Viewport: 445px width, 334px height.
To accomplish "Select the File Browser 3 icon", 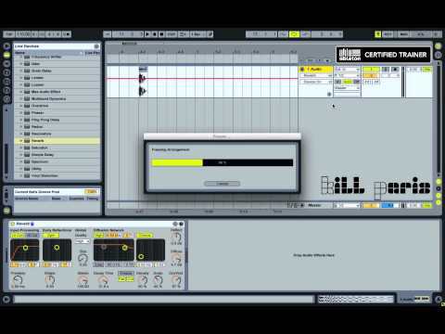I will click(x=6, y=91).
